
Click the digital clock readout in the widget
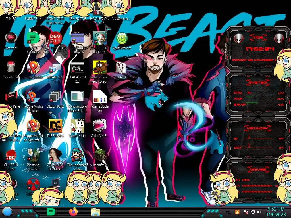260,49
